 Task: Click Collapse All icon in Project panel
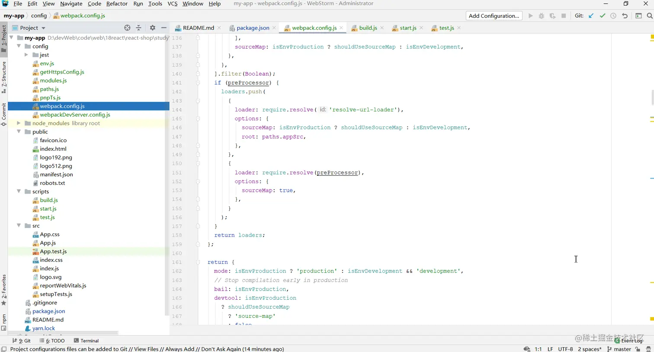(x=139, y=28)
